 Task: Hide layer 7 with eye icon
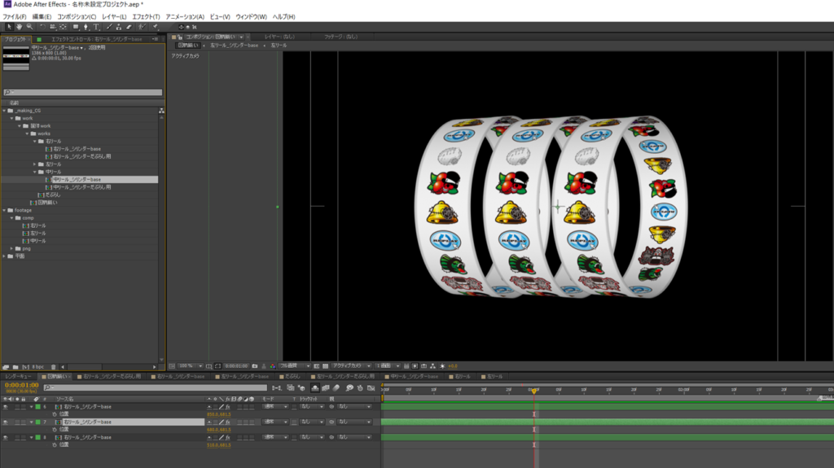click(6, 422)
